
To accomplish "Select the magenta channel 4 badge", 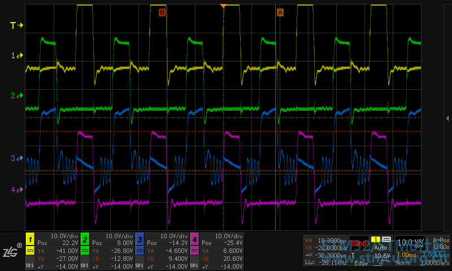I will pos(194,239).
